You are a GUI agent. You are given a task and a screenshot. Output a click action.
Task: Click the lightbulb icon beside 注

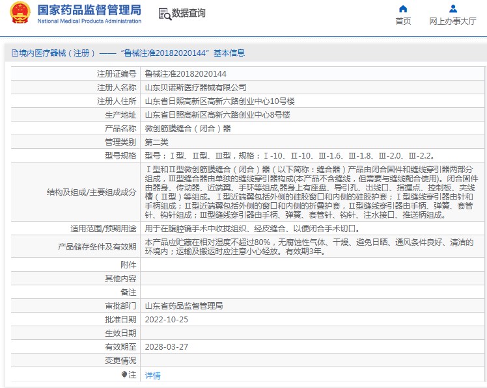point(124,374)
